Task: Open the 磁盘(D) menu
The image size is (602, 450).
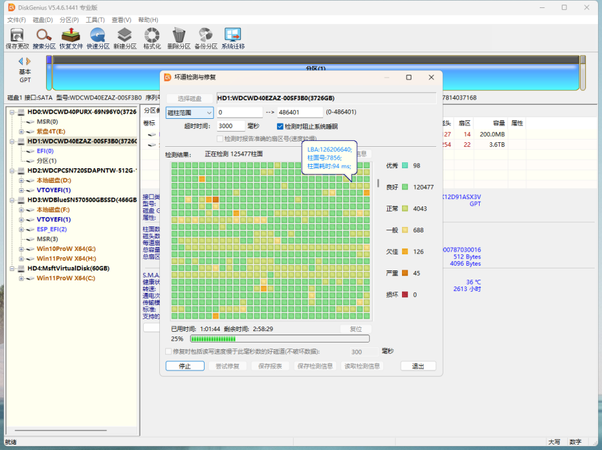Action: pyautogui.click(x=43, y=20)
